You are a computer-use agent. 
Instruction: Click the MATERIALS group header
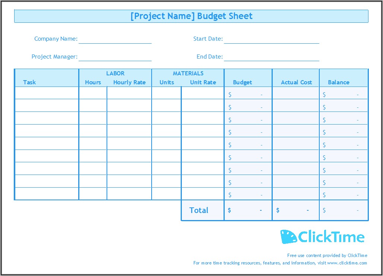(188, 73)
